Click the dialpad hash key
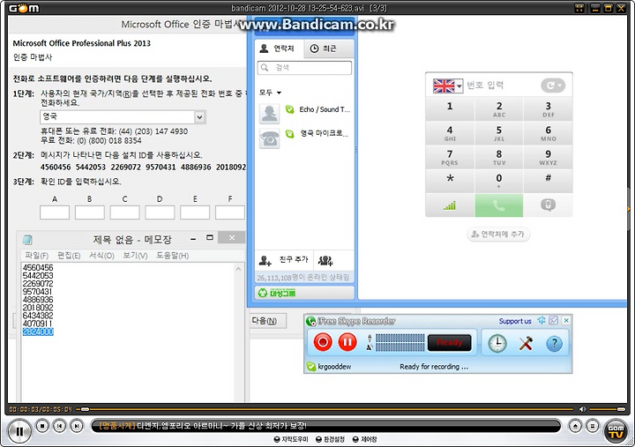The width and height of the screenshot is (635, 447). click(548, 181)
